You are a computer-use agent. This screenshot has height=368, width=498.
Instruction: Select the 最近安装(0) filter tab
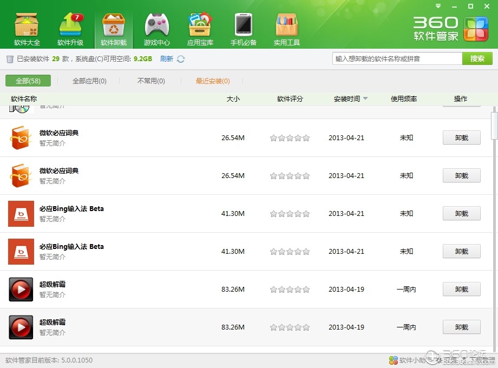pyautogui.click(x=213, y=81)
